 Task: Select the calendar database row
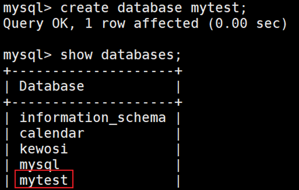[52, 134]
